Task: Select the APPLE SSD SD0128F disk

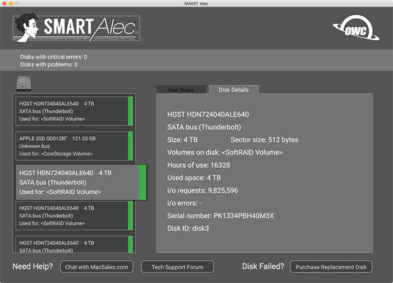Action: [x=74, y=146]
